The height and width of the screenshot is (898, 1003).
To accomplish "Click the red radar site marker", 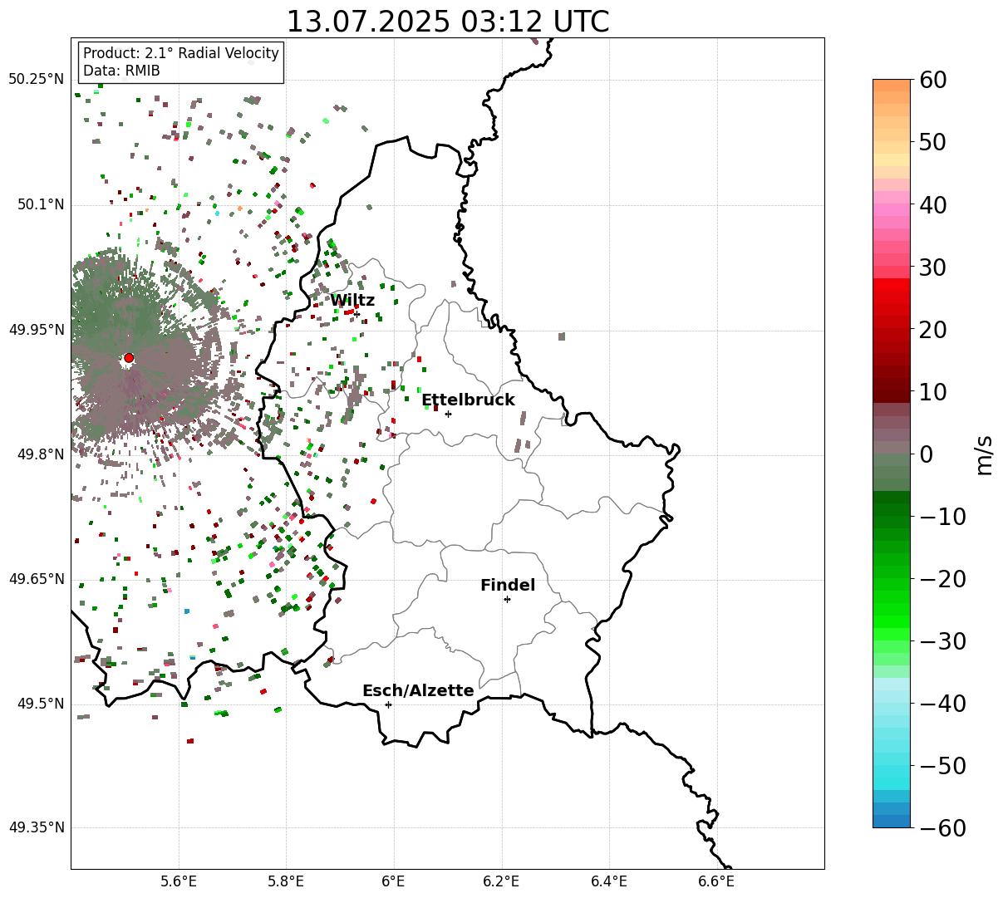I will [129, 358].
